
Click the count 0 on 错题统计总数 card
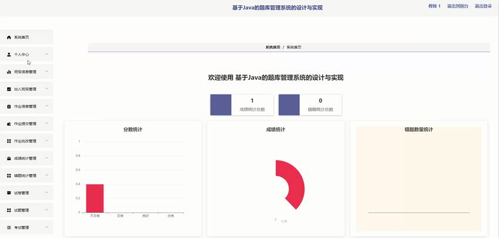tap(320, 101)
